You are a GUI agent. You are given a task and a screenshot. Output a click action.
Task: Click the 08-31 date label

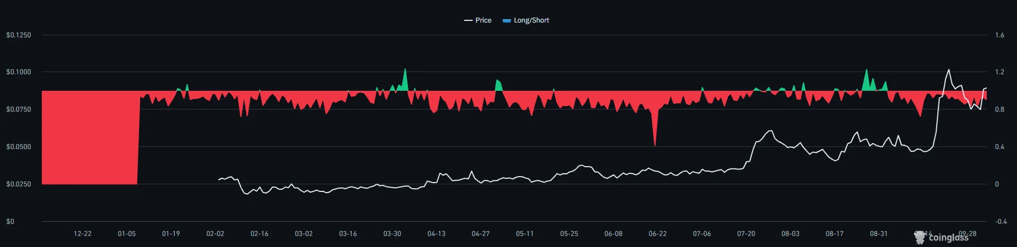click(x=879, y=234)
